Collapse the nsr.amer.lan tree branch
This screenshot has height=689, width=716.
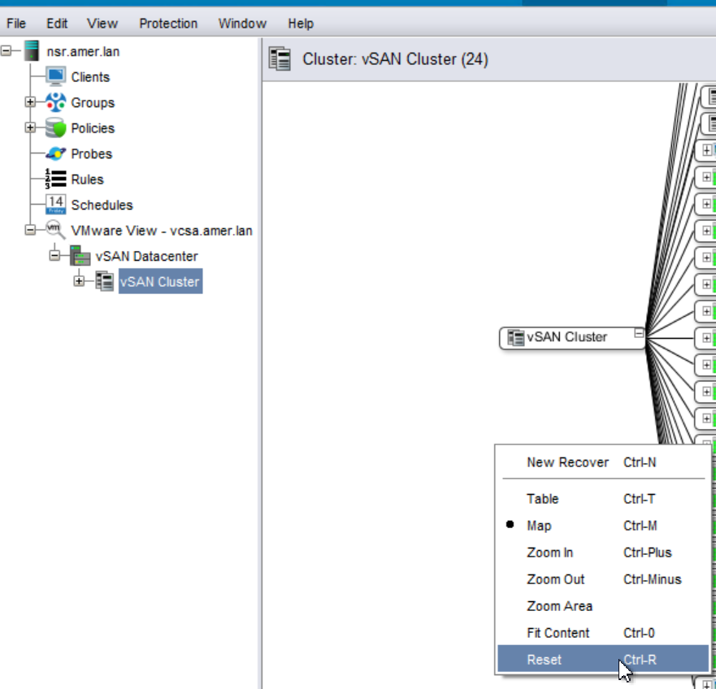point(7,51)
